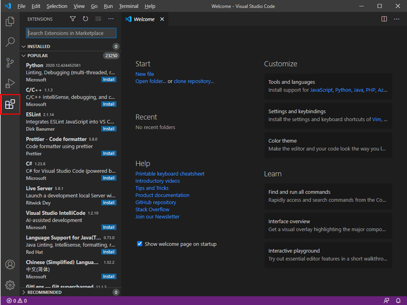This screenshot has width=407, height=305.
Task: Open the Color theme card
Action: point(328,145)
